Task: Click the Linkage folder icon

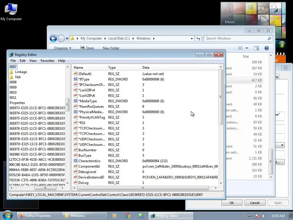Action: (11, 72)
